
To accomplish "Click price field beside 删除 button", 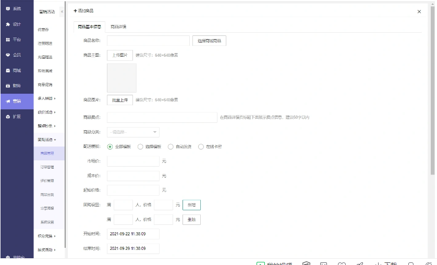I will (163, 220).
